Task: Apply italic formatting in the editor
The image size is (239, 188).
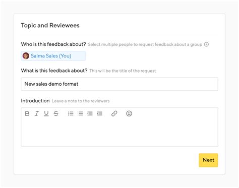Action: point(37,113)
